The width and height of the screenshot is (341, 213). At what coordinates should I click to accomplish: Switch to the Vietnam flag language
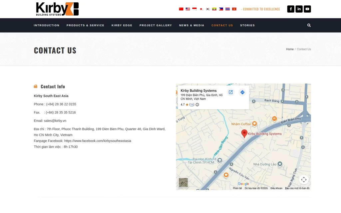tap(234, 9)
